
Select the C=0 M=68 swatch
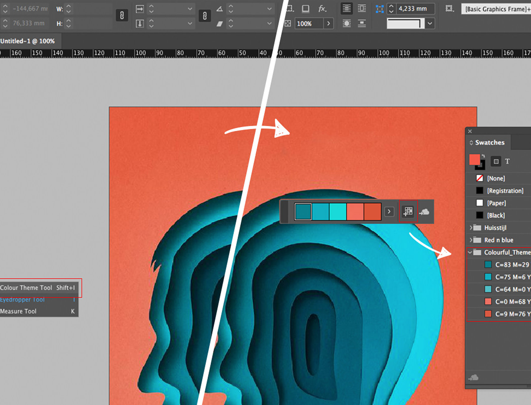point(499,302)
